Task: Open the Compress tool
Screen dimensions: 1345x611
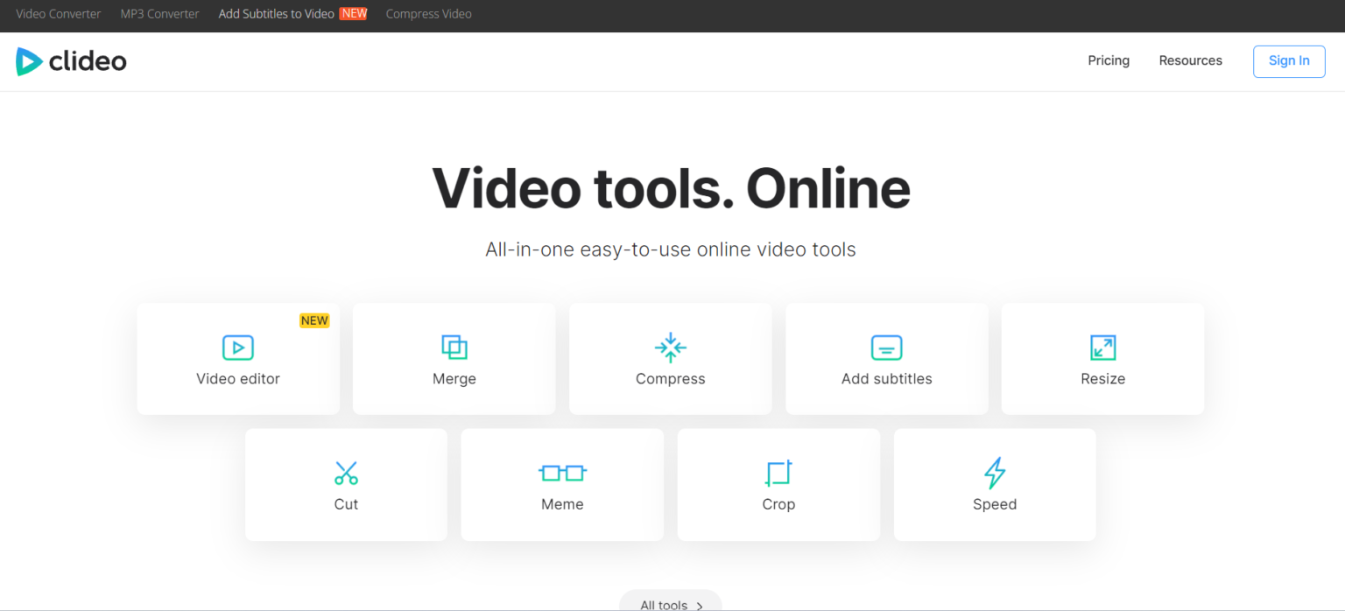Action: (670, 359)
